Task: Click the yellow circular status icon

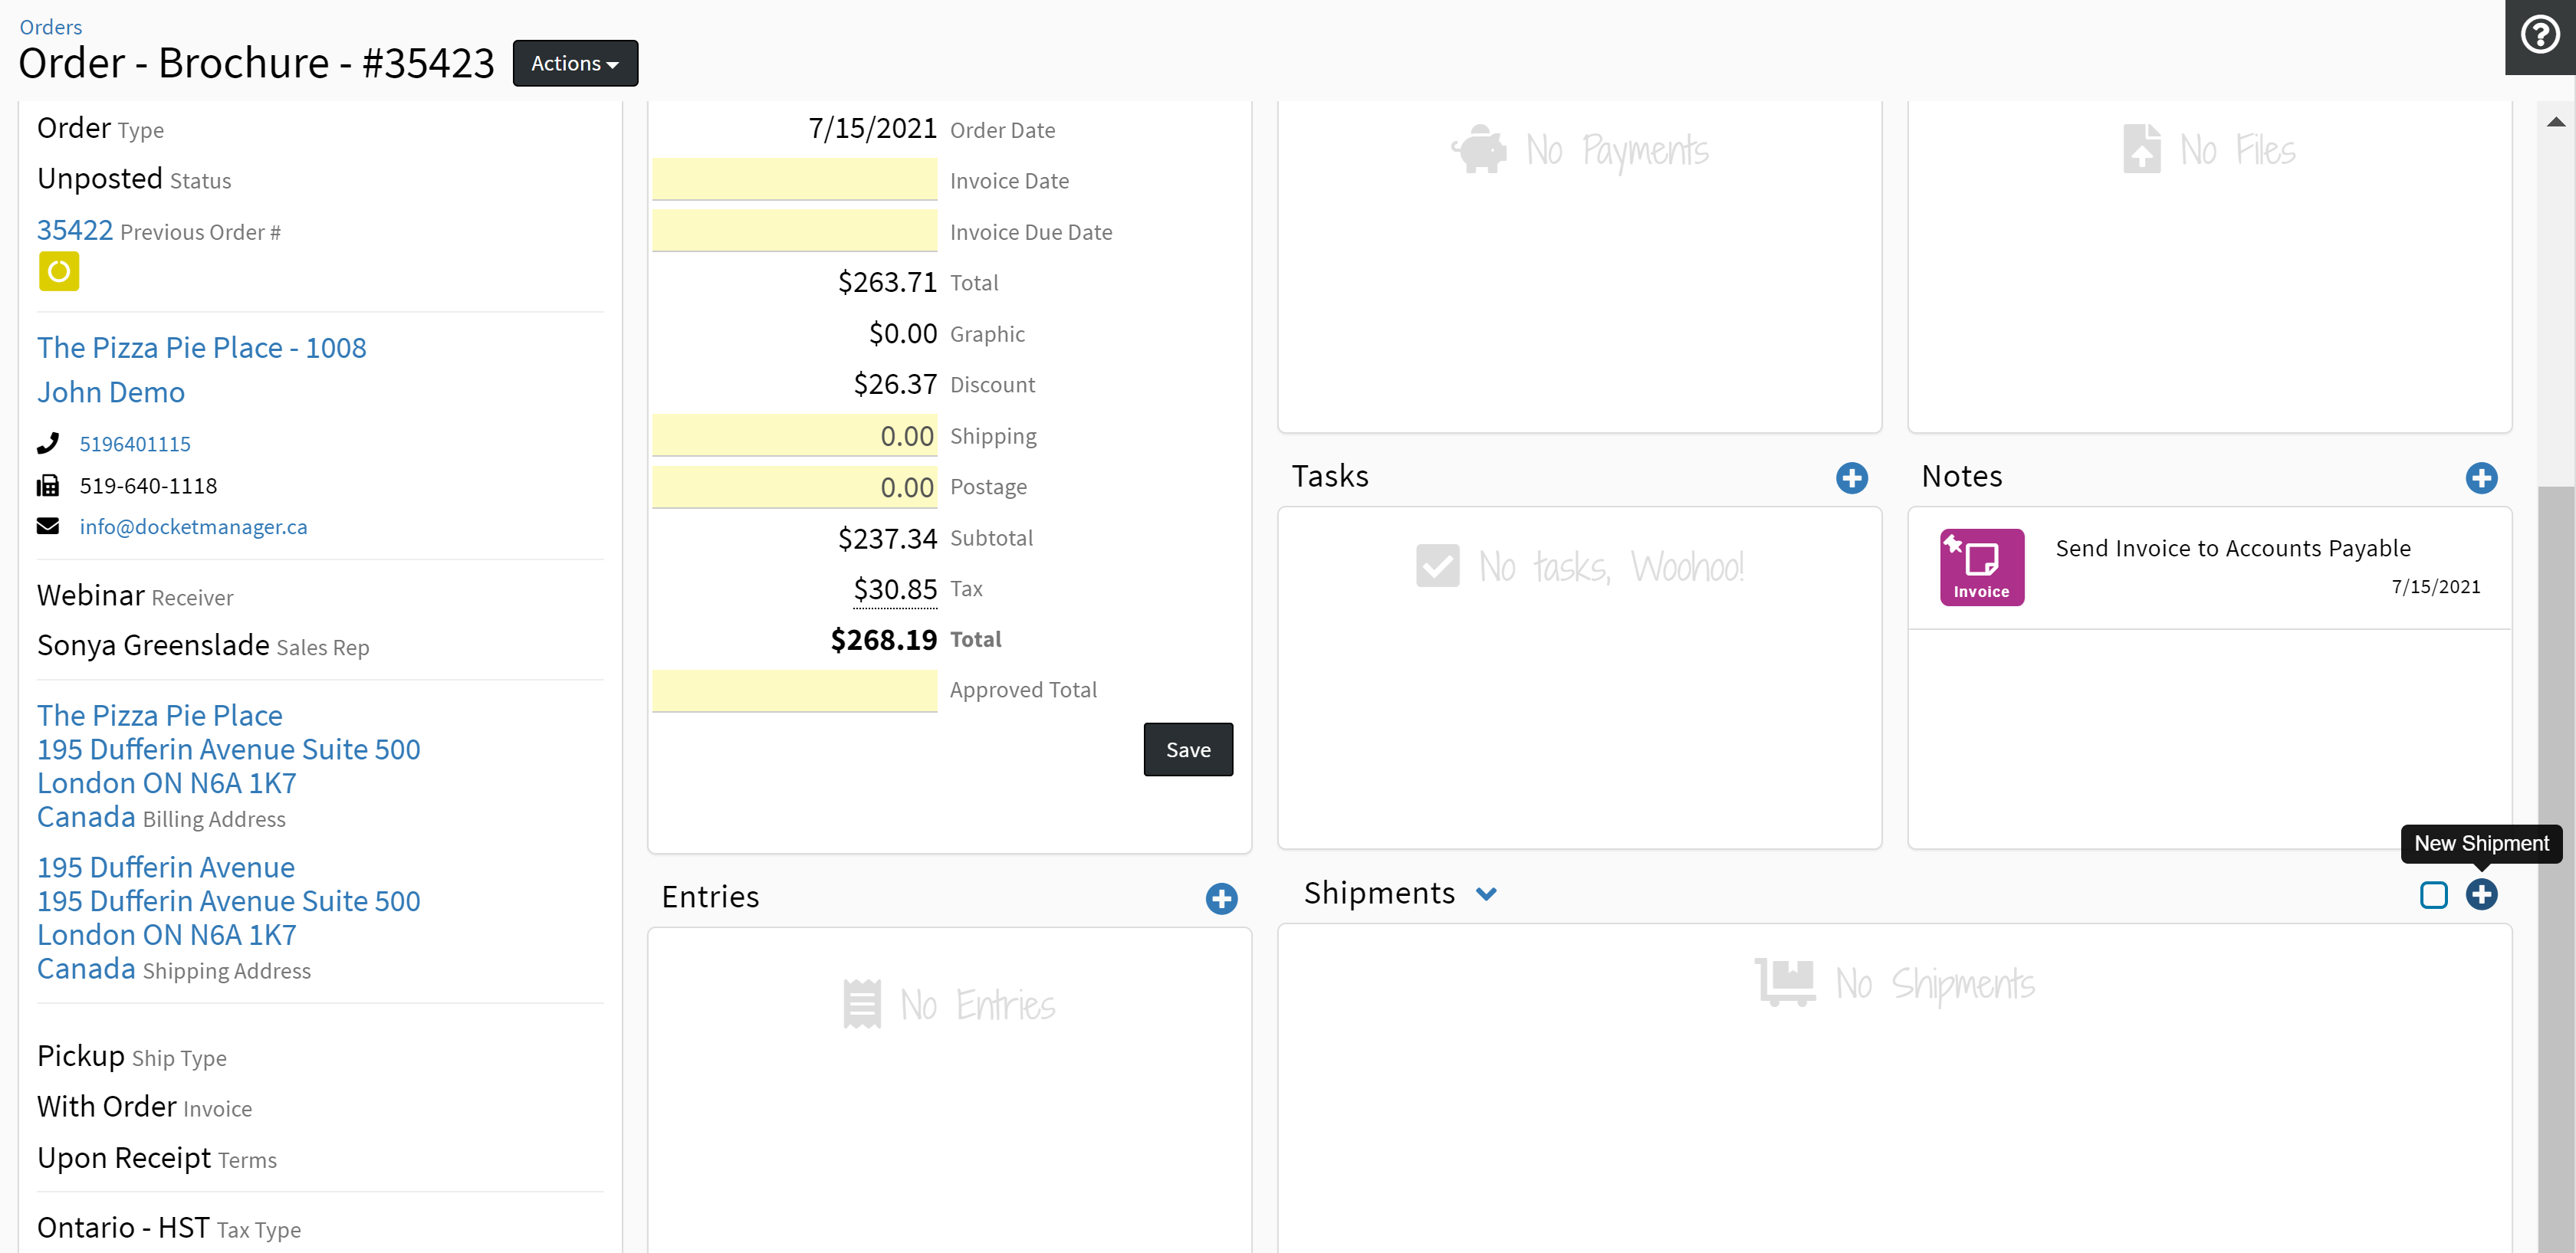Action: [59, 272]
